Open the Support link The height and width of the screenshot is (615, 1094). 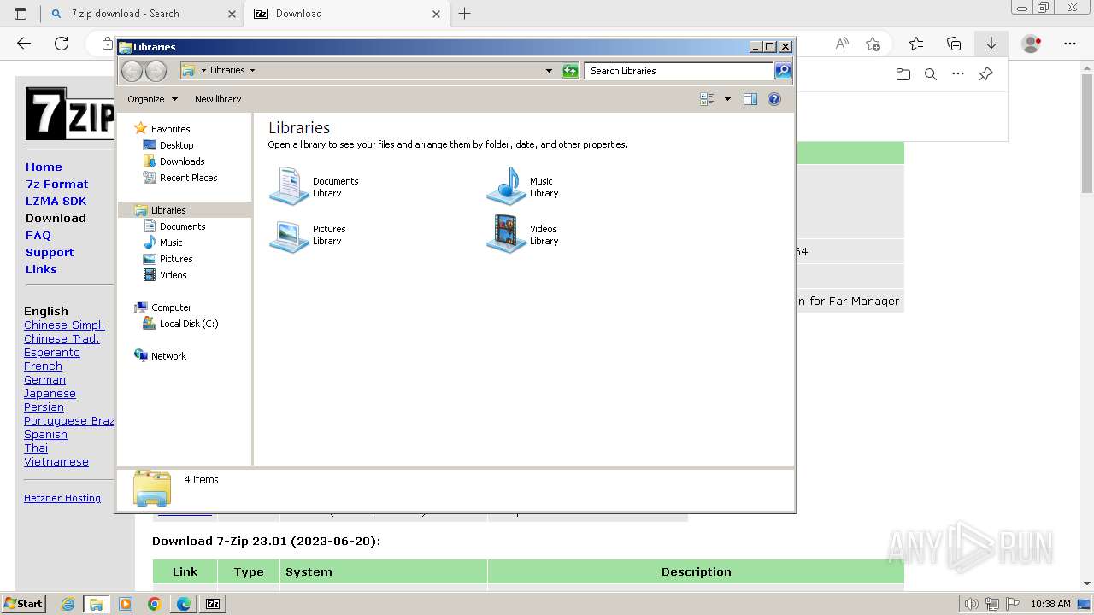pos(50,253)
